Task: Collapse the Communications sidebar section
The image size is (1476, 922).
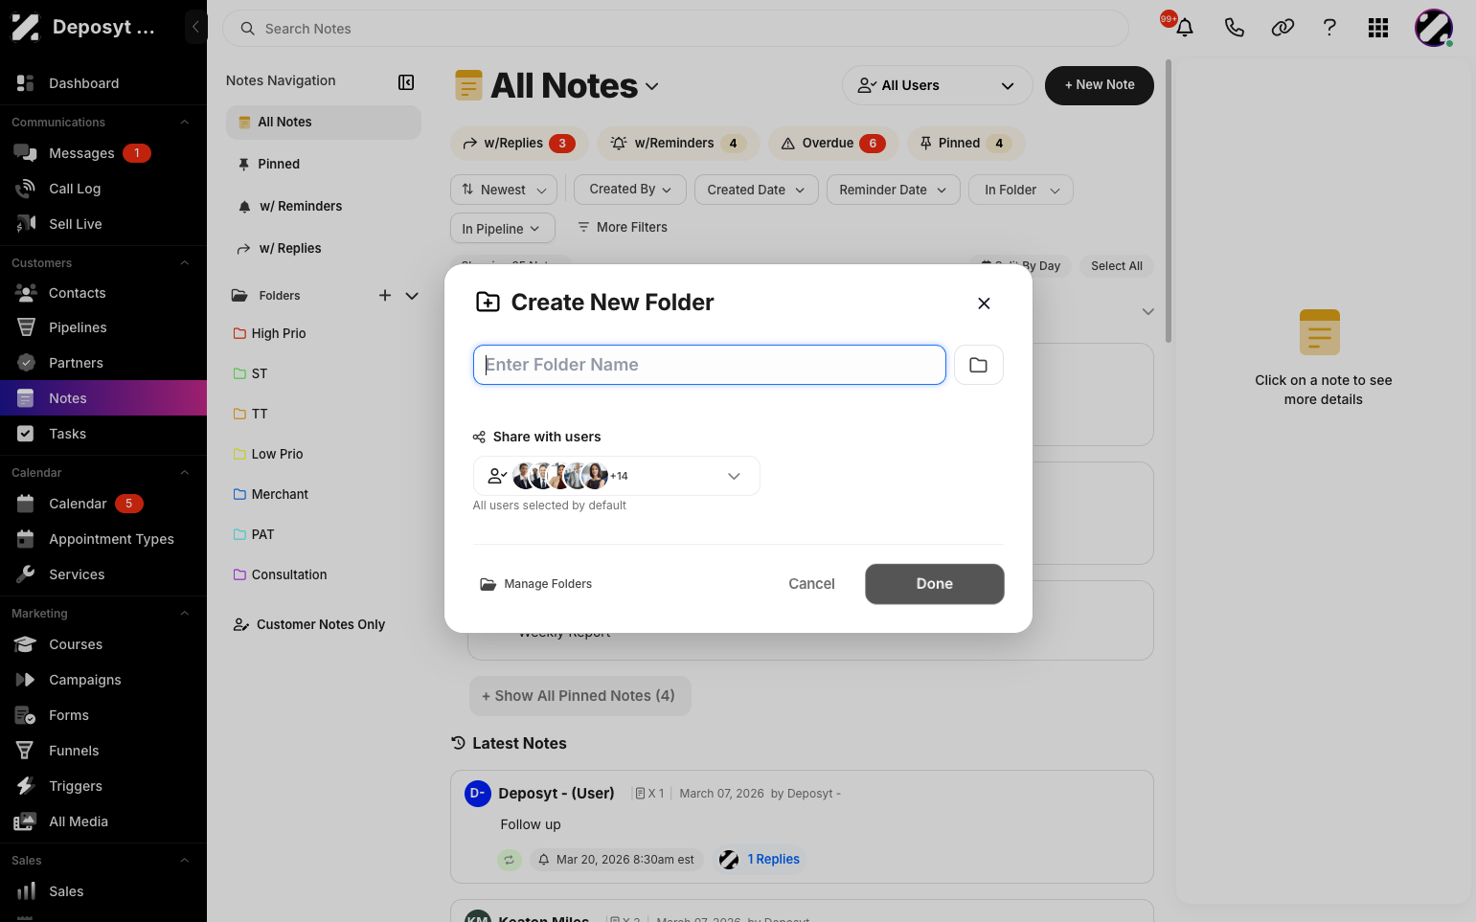Action: point(185,123)
